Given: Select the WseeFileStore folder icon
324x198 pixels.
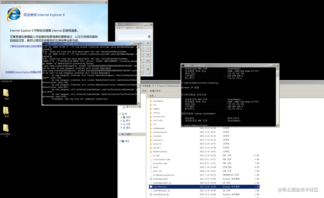Looking at the screenshot, I should (x=151, y=152).
